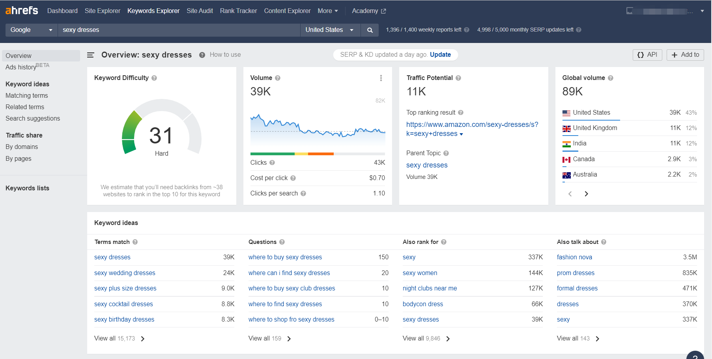This screenshot has height=359, width=712.
Task: Select Matching terms in the sidebar
Action: 27,95
